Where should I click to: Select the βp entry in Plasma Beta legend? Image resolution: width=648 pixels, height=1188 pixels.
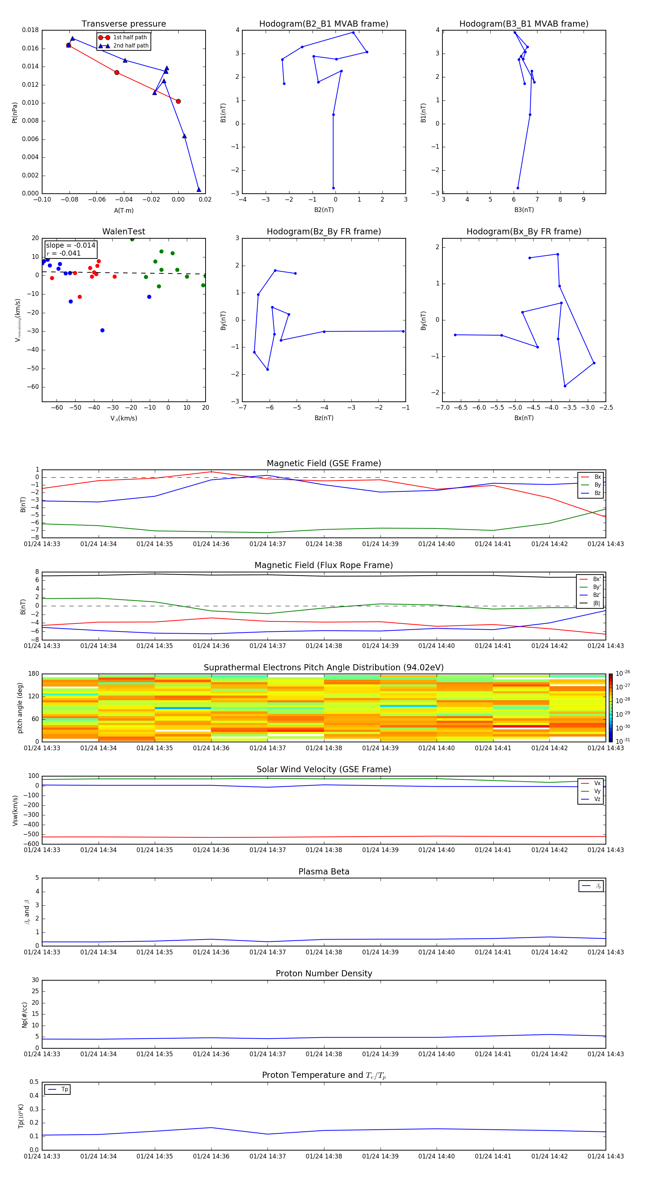pos(591,886)
